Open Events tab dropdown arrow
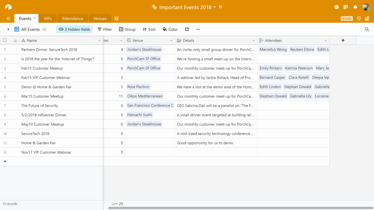This screenshot has height=210, width=374. (x=35, y=18)
